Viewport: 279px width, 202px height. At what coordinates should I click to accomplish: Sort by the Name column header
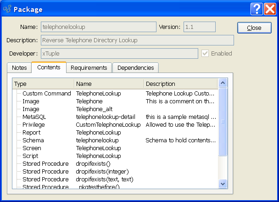tap(109, 84)
